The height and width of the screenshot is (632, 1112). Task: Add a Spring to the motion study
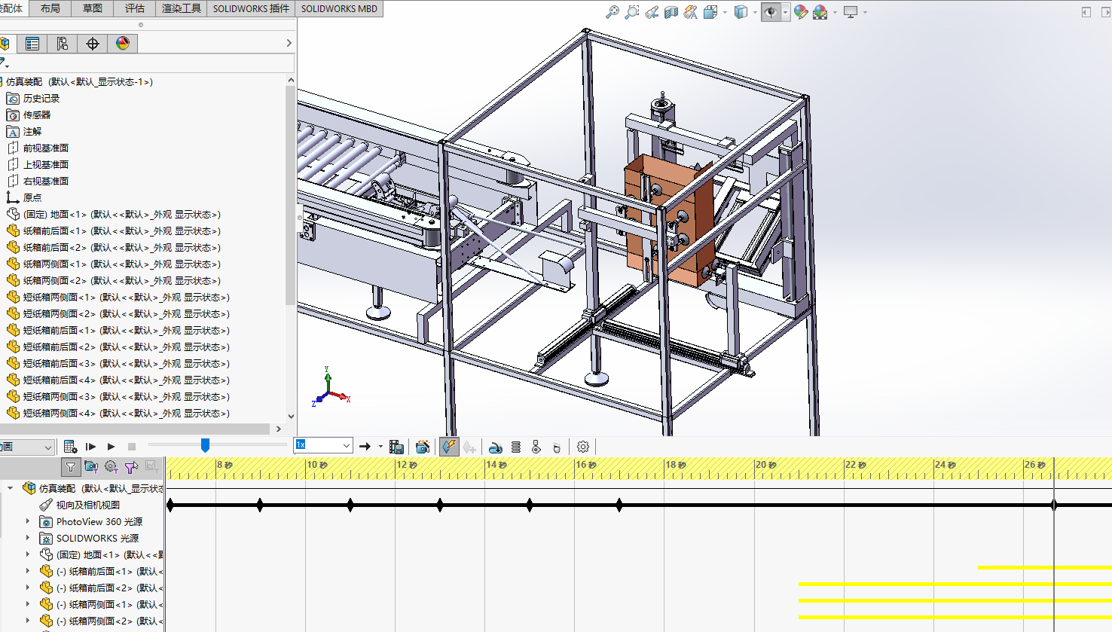[516, 447]
